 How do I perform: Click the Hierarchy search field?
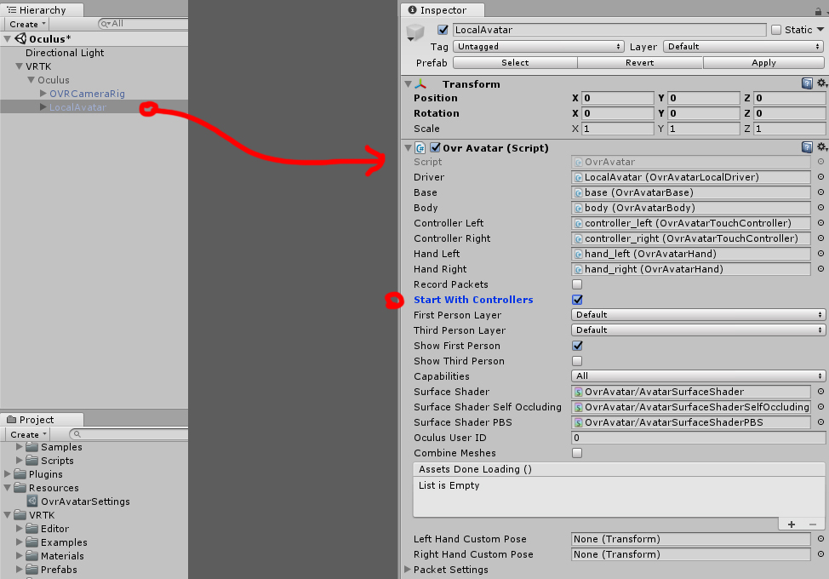tap(143, 24)
